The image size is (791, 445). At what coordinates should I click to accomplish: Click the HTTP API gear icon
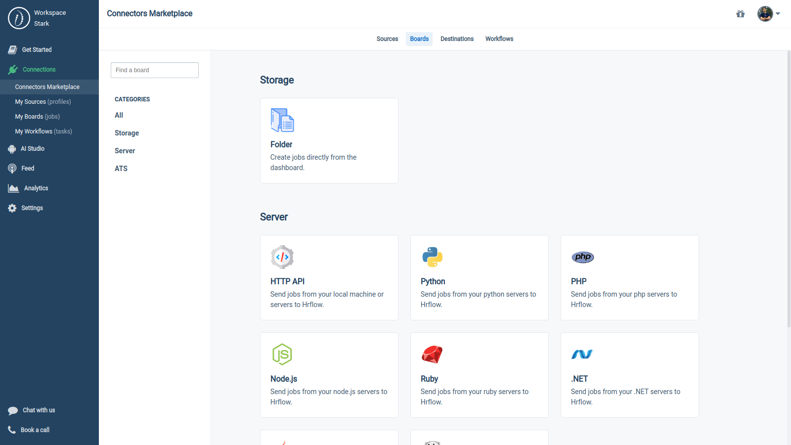[x=282, y=257]
